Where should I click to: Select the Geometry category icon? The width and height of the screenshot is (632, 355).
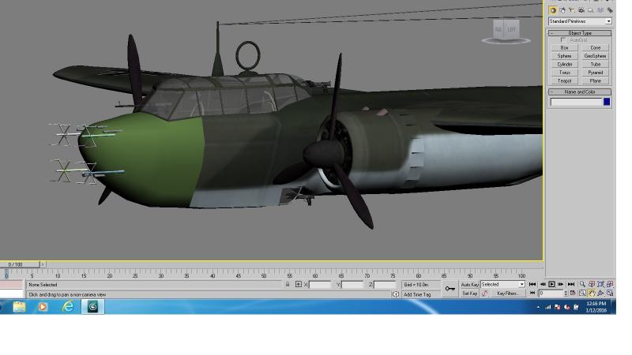click(x=553, y=10)
